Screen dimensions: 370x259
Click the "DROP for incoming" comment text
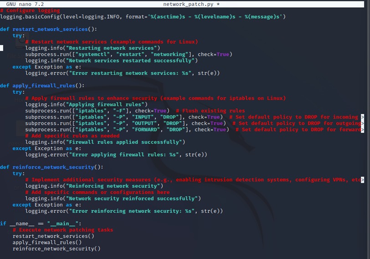coord(331,117)
